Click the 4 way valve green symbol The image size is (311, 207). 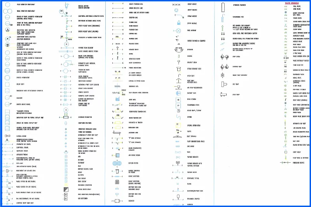(x=285, y=86)
